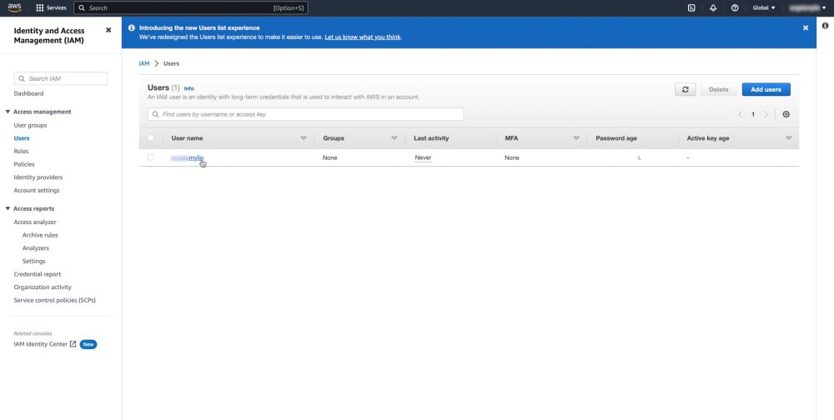834x420 pixels.
Task: Open Identity providers in sidebar
Action: coord(38,177)
